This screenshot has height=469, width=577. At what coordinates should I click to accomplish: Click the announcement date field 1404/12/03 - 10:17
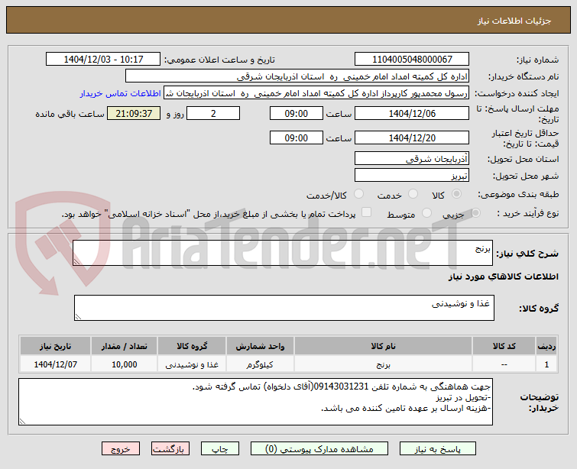coord(103,59)
